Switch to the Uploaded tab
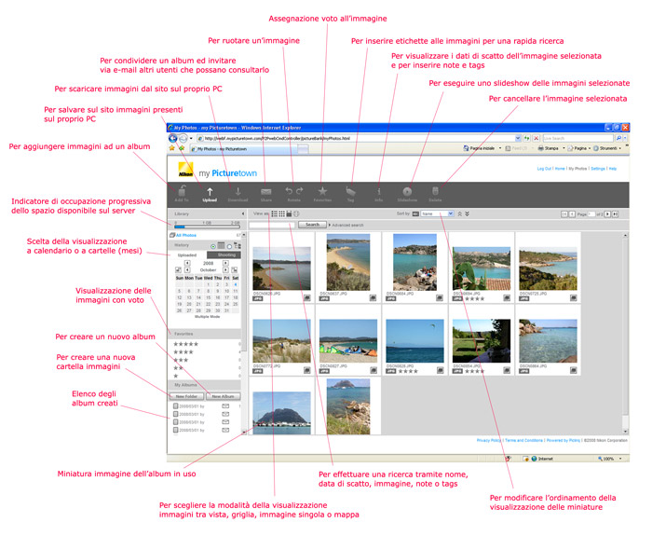Viewport: 652px width, 536px height. [187, 255]
